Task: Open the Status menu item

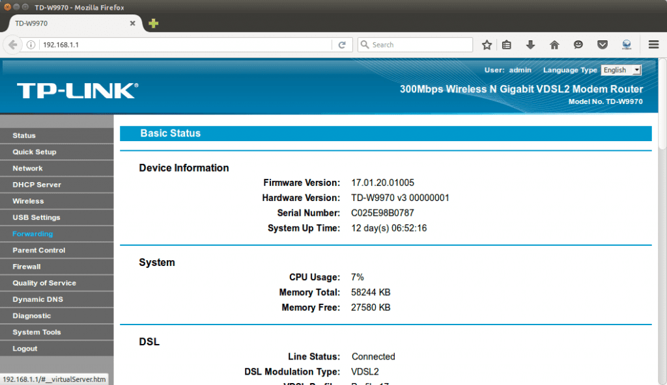Action: click(57, 135)
